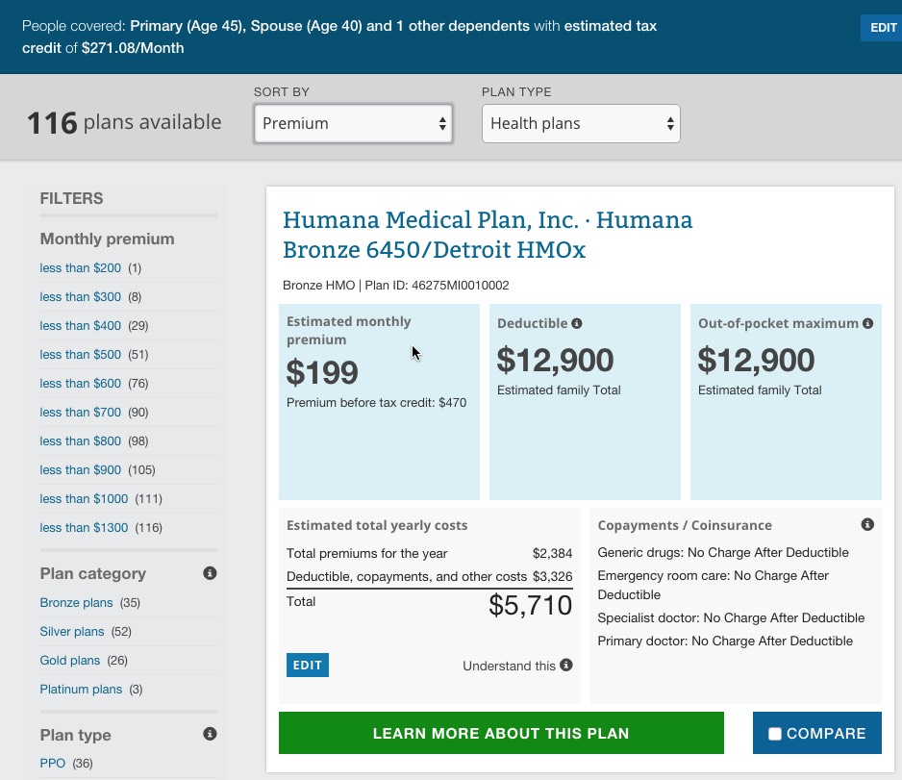Select Platinum plans filter
The height and width of the screenshot is (780, 902).
pos(81,690)
